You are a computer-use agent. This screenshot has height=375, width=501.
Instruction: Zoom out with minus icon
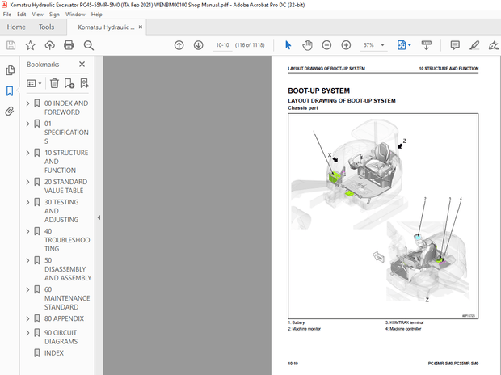pos(326,45)
